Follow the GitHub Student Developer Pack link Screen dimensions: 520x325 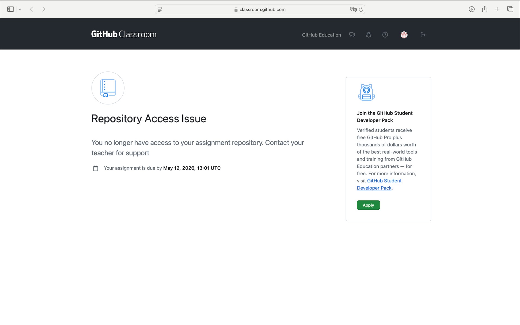point(384,181)
